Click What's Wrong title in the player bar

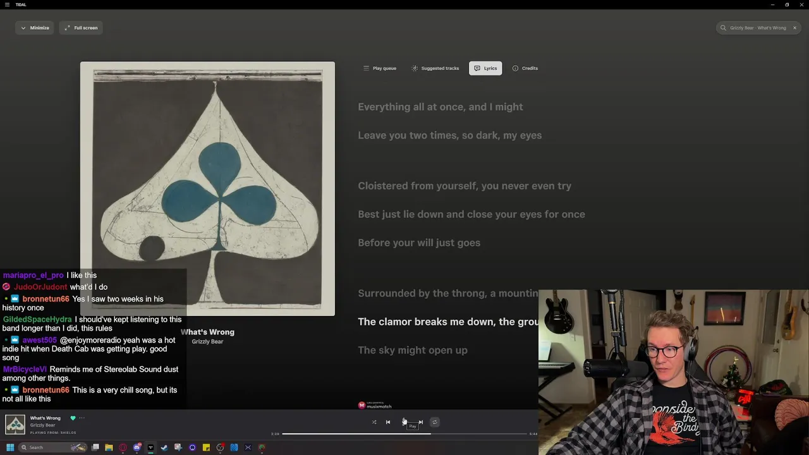pos(46,418)
